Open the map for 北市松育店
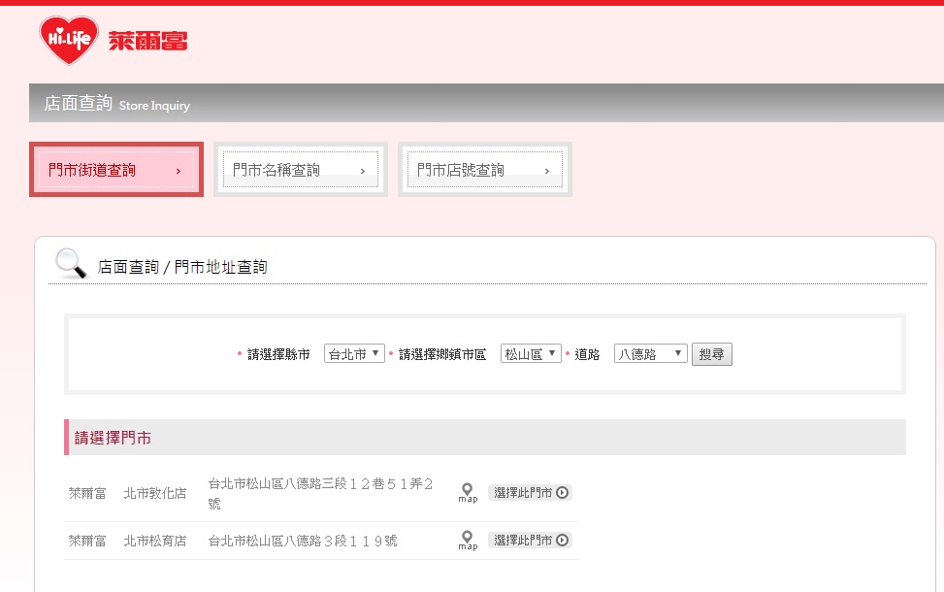 (468, 541)
